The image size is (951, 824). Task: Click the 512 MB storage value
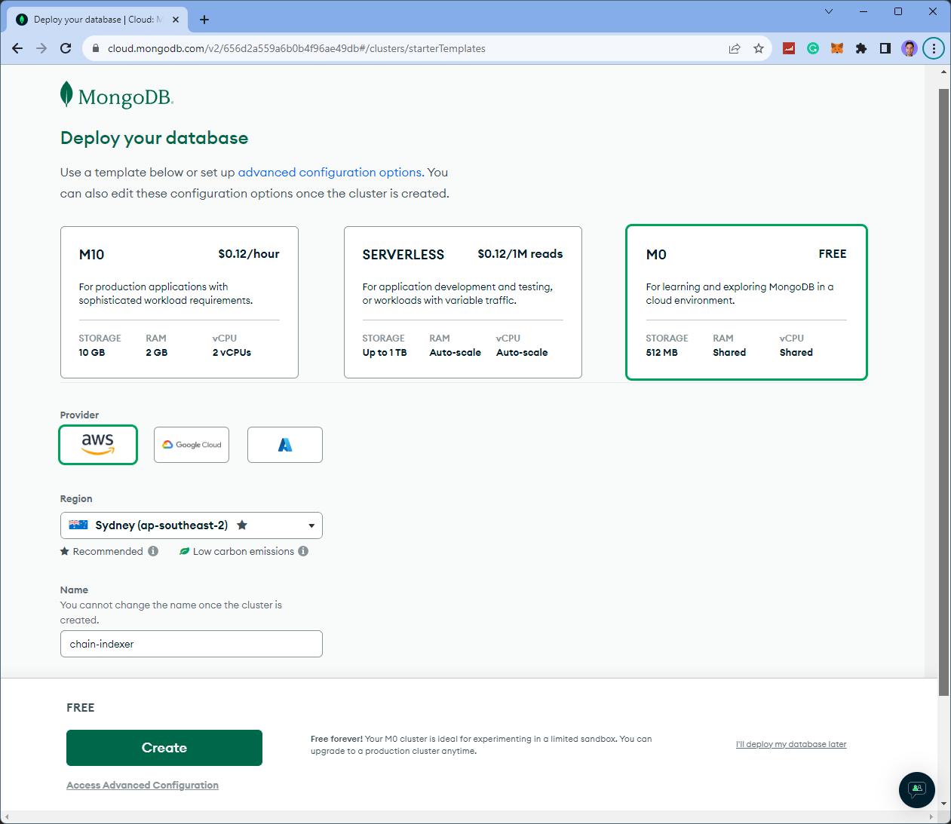[x=661, y=352]
